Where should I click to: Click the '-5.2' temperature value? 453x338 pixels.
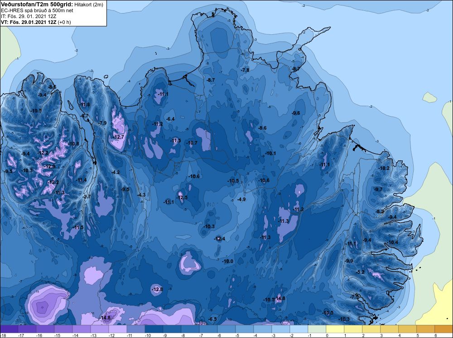pyautogui.click(x=360, y=272)
